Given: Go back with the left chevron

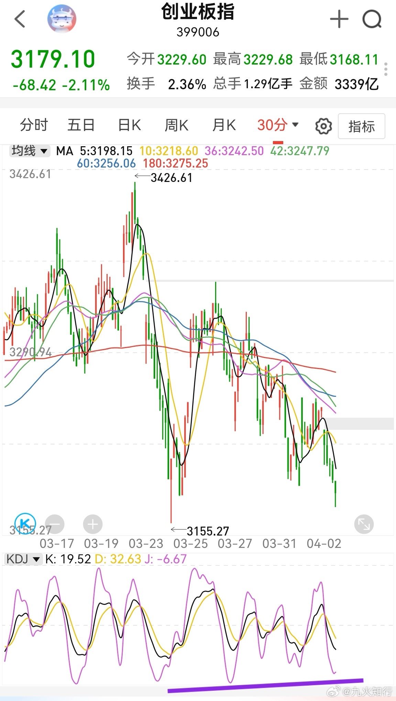Looking at the screenshot, I should tap(20, 19).
